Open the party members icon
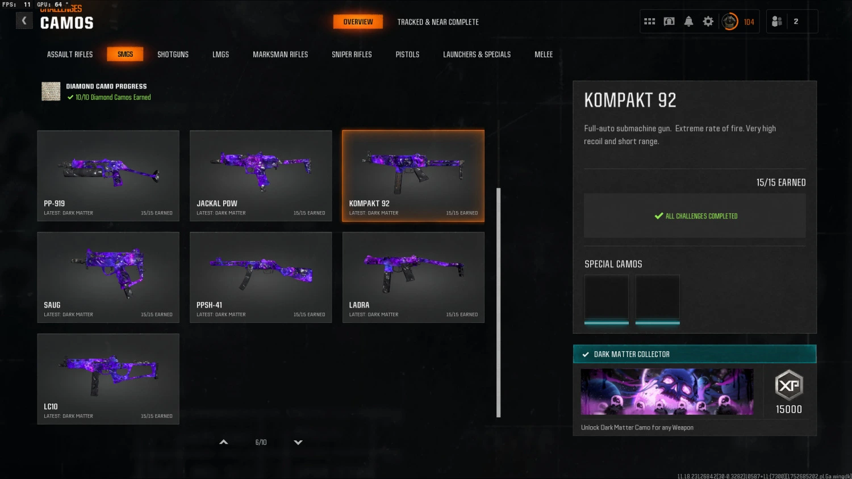Screen dimensions: 852x479 [777, 22]
